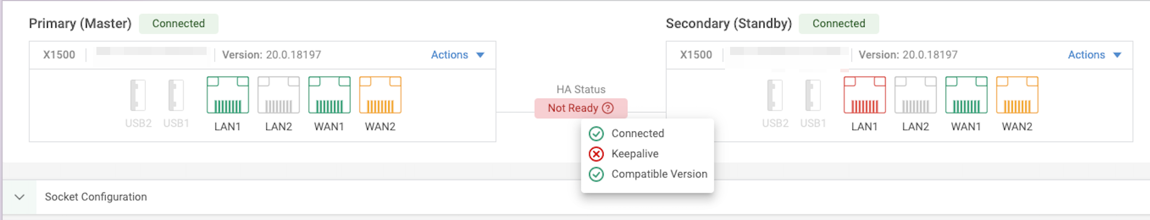Screen dimensions: 1150x220
Task: Click the Secondary LAN2 port icon
Action: click(915, 95)
